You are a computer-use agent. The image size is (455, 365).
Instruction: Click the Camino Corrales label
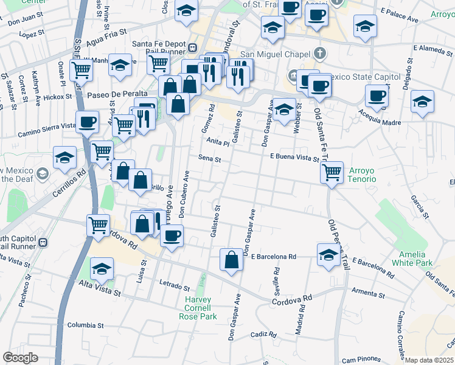pos(400,335)
